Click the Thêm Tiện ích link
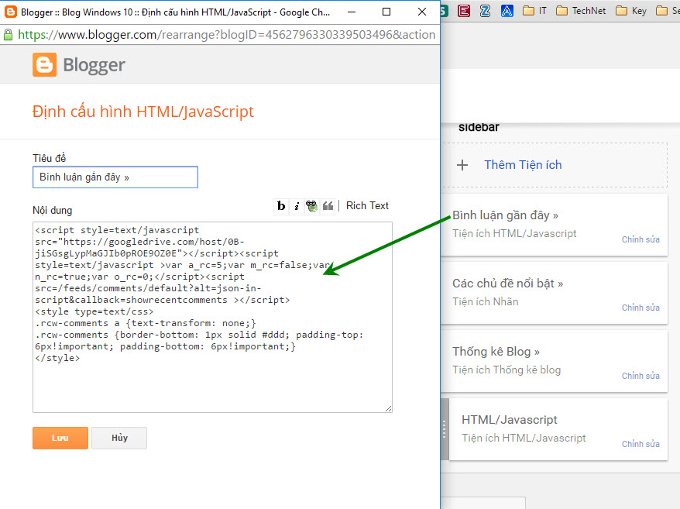Image resolution: width=680 pixels, height=509 pixels. click(523, 165)
